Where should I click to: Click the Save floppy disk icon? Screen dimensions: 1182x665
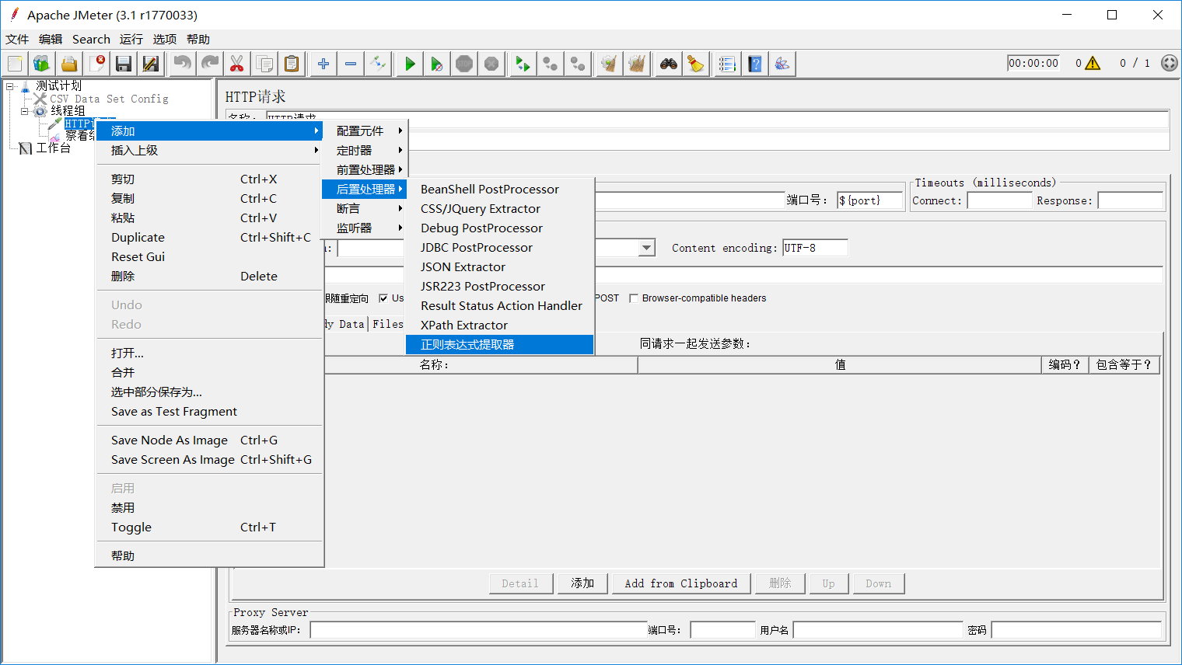(124, 64)
